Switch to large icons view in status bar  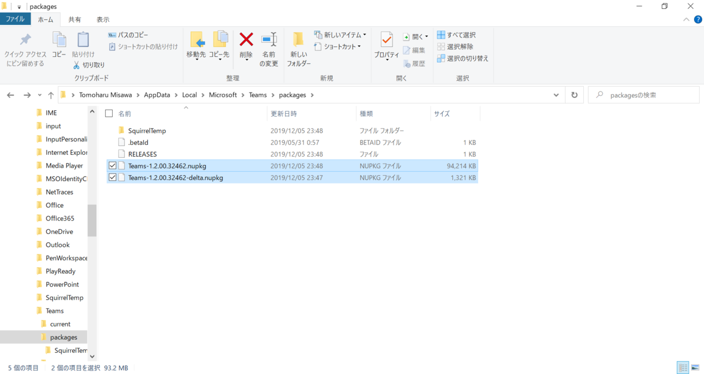pyautogui.click(x=695, y=368)
